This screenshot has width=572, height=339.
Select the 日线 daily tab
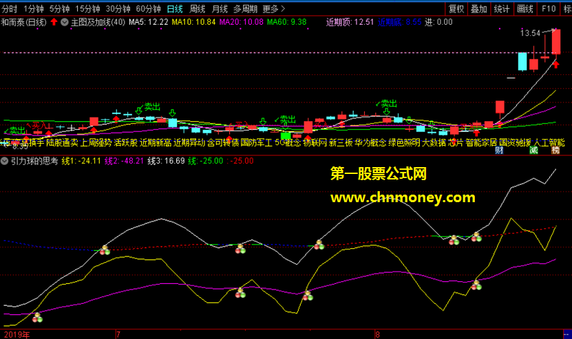point(175,9)
